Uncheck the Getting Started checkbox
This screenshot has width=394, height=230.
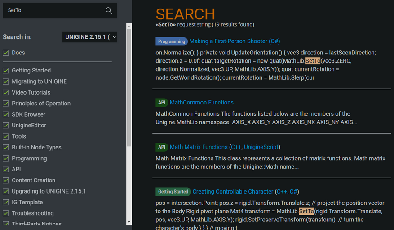[6, 71]
